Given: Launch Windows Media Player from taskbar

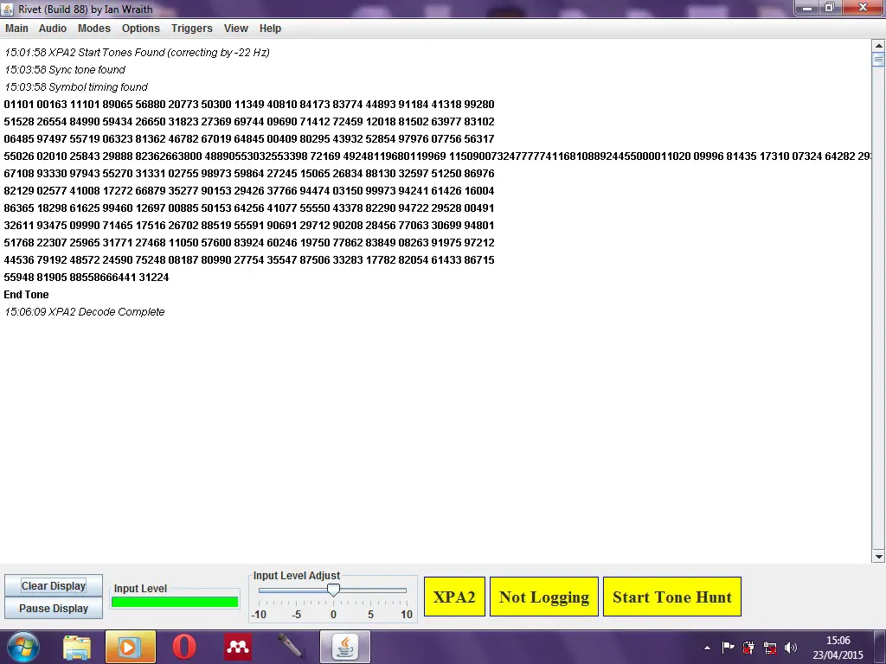Looking at the screenshot, I should pos(130,647).
